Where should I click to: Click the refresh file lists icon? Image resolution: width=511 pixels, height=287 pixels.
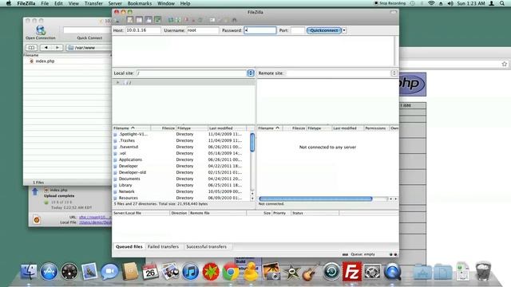[171, 20]
